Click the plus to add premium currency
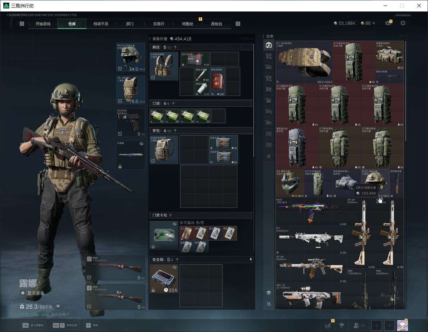This screenshot has width=428, height=332. click(x=374, y=23)
